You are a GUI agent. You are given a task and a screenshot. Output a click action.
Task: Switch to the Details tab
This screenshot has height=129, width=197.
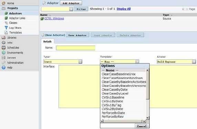click(48, 42)
